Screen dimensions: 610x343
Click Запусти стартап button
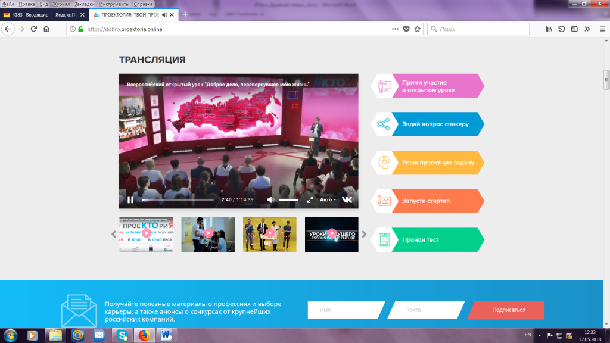click(428, 201)
